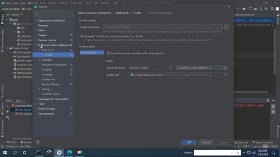Open the Android project view dropdown
280x157 pixels.
click(x=14, y=14)
